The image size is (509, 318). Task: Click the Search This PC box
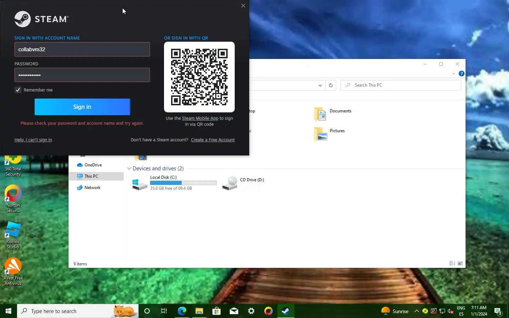(401, 85)
